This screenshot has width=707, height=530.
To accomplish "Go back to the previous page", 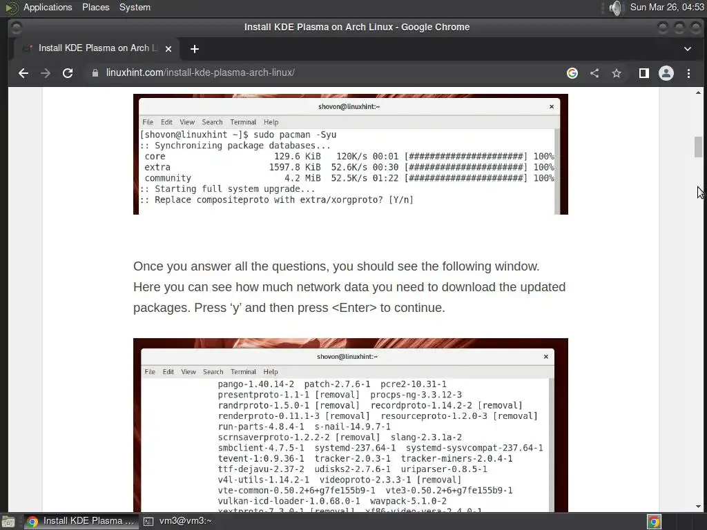I will [x=23, y=73].
